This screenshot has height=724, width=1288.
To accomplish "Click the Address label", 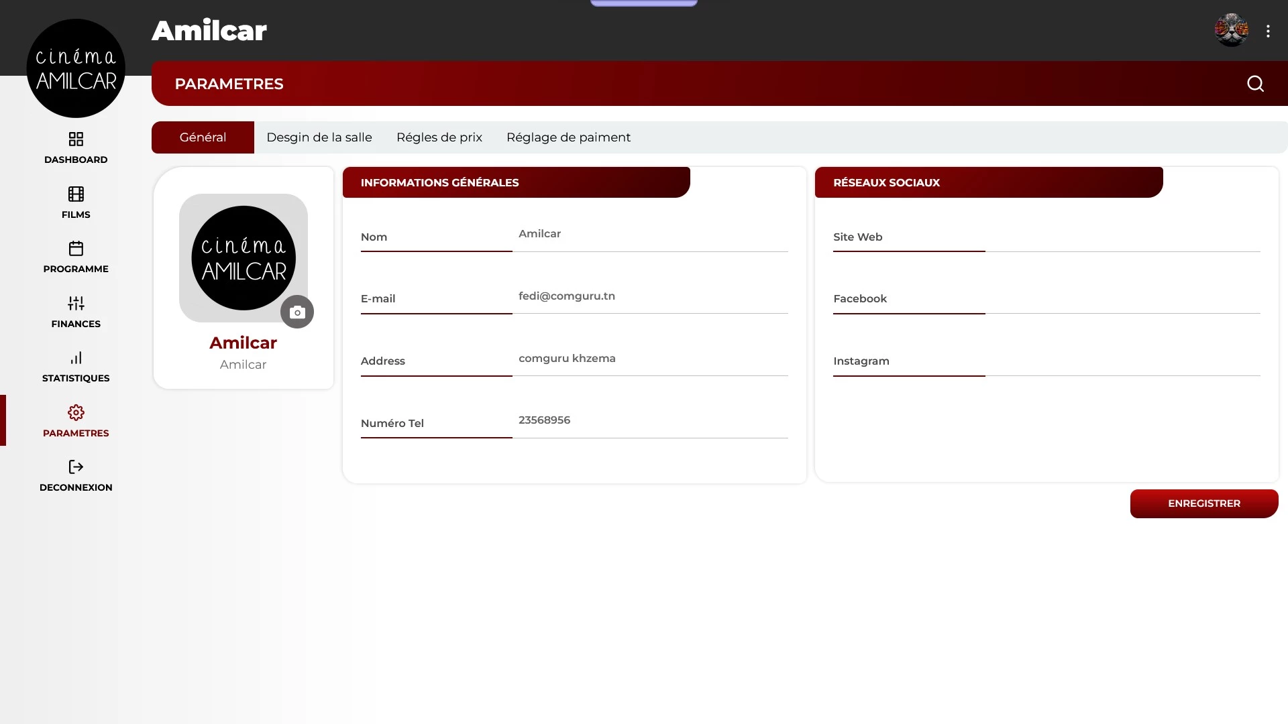I will tap(382, 361).
